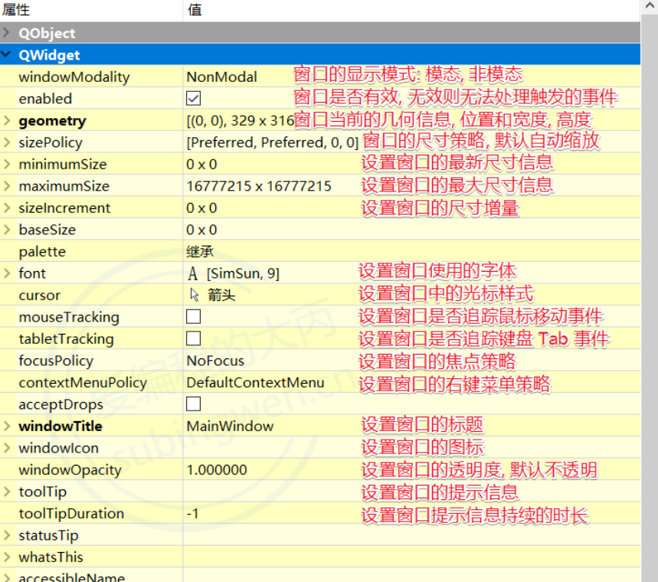The height and width of the screenshot is (582, 658).
Task: Expand the font property
Action: coord(7,273)
